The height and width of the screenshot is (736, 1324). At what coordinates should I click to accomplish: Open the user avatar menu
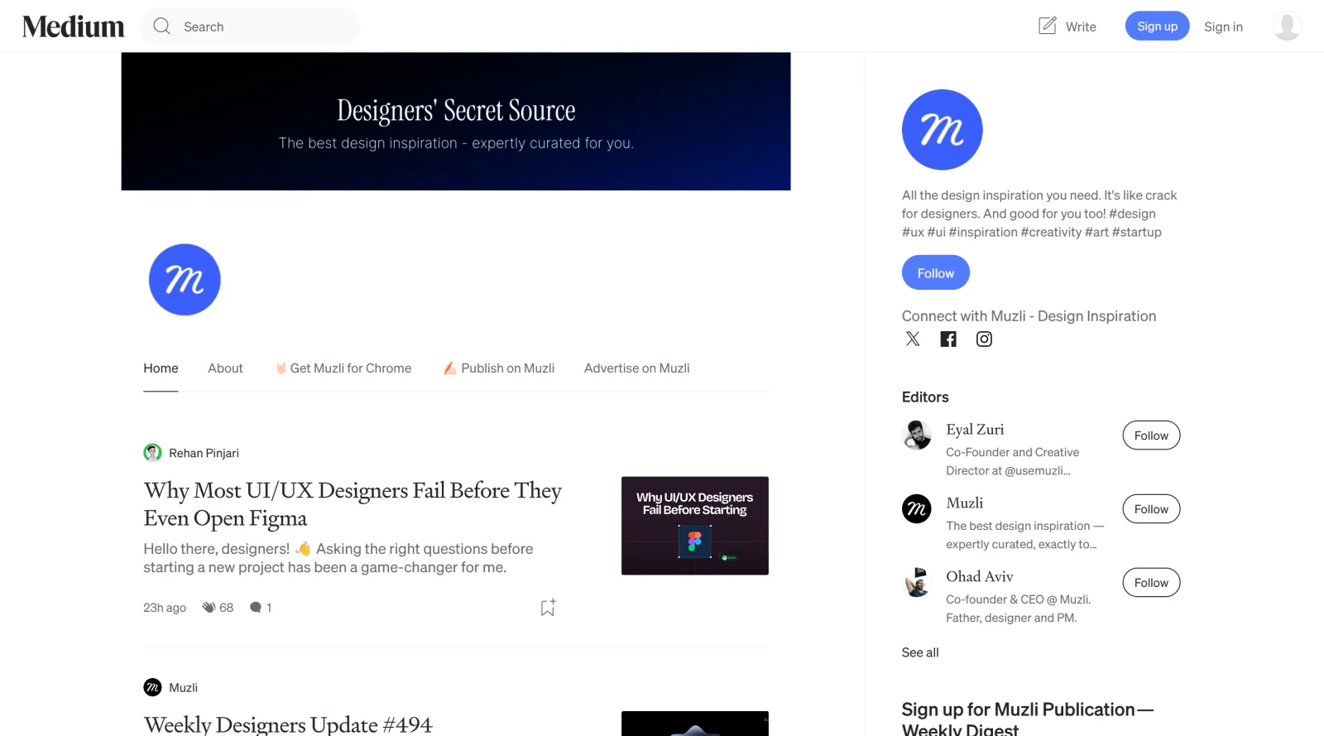pyautogui.click(x=1287, y=26)
